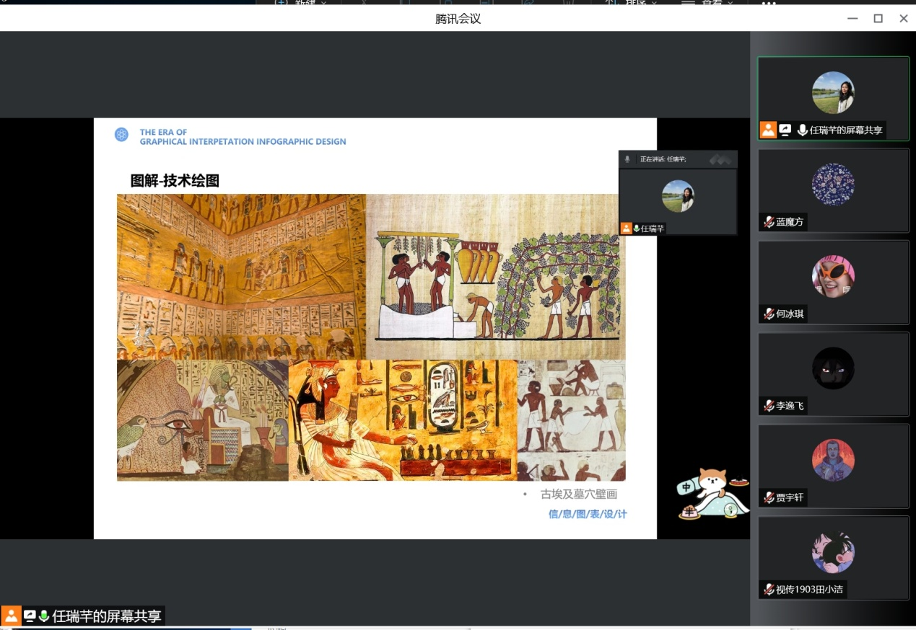
Task: Click the muted microphone icon next to 李逸飞
Action: pos(769,406)
